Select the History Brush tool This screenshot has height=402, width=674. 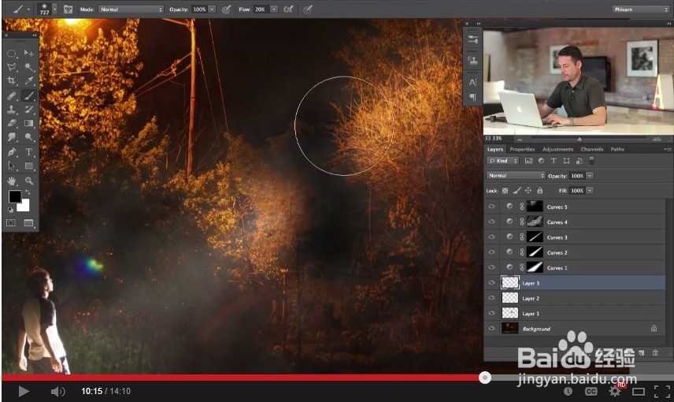point(29,110)
